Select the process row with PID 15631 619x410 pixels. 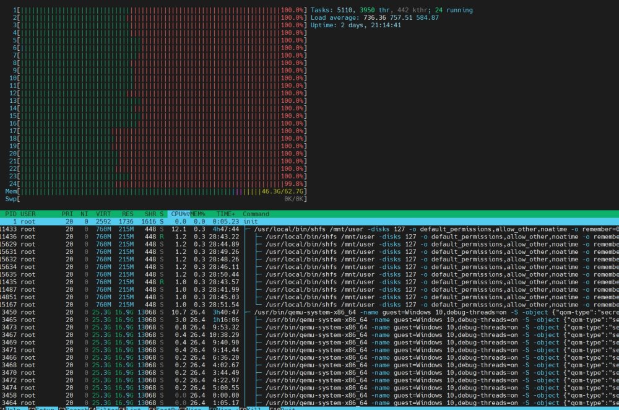coord(309,252)
